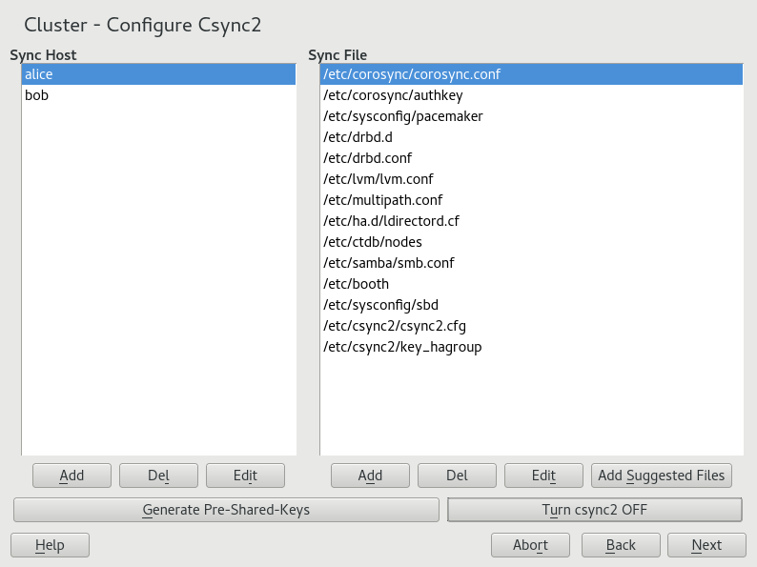757x567 pixels.
Task: Pick /etc/csync2/key_hagroup file entry
Action: (x=402, y=347)
